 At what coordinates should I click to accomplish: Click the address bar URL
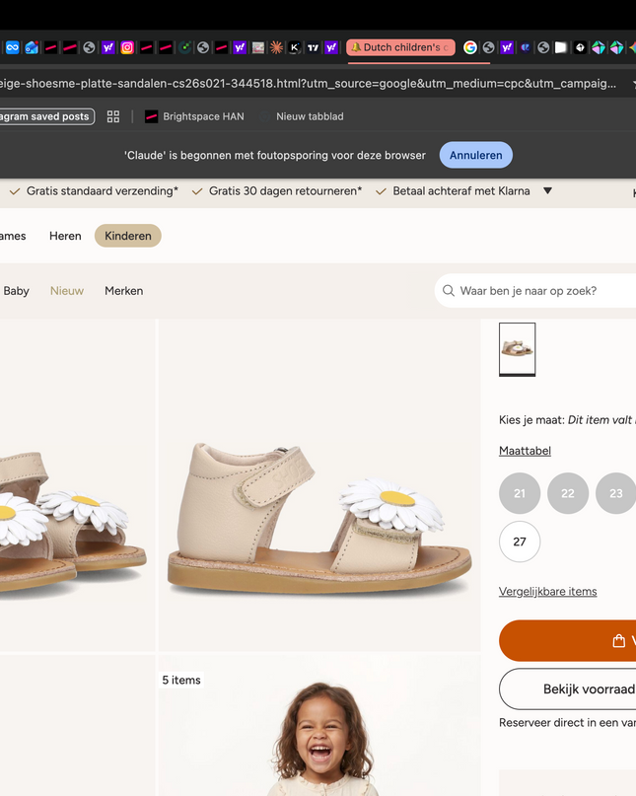(307, 84)
